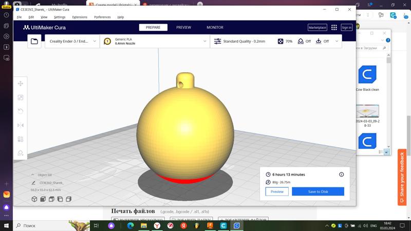
Task: Switch to right side view cube icon
Action: click(69, 199)
